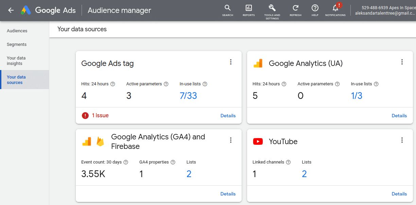Open the three-dot menu on GA4 and Firebase card
The image size is (416, 205).
[x=231, y=140]
